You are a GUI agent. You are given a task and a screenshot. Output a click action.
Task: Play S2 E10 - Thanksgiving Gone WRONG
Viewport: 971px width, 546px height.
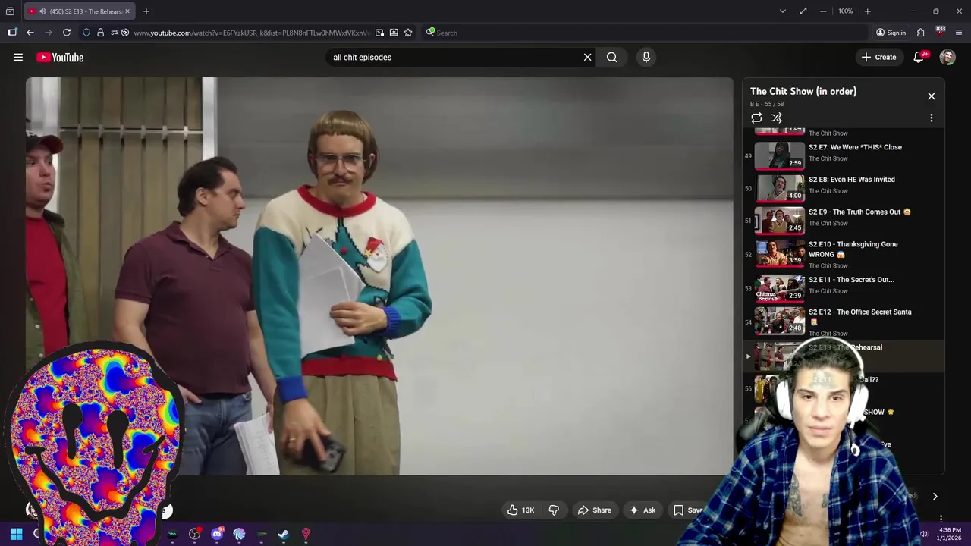tap(853, 249)
